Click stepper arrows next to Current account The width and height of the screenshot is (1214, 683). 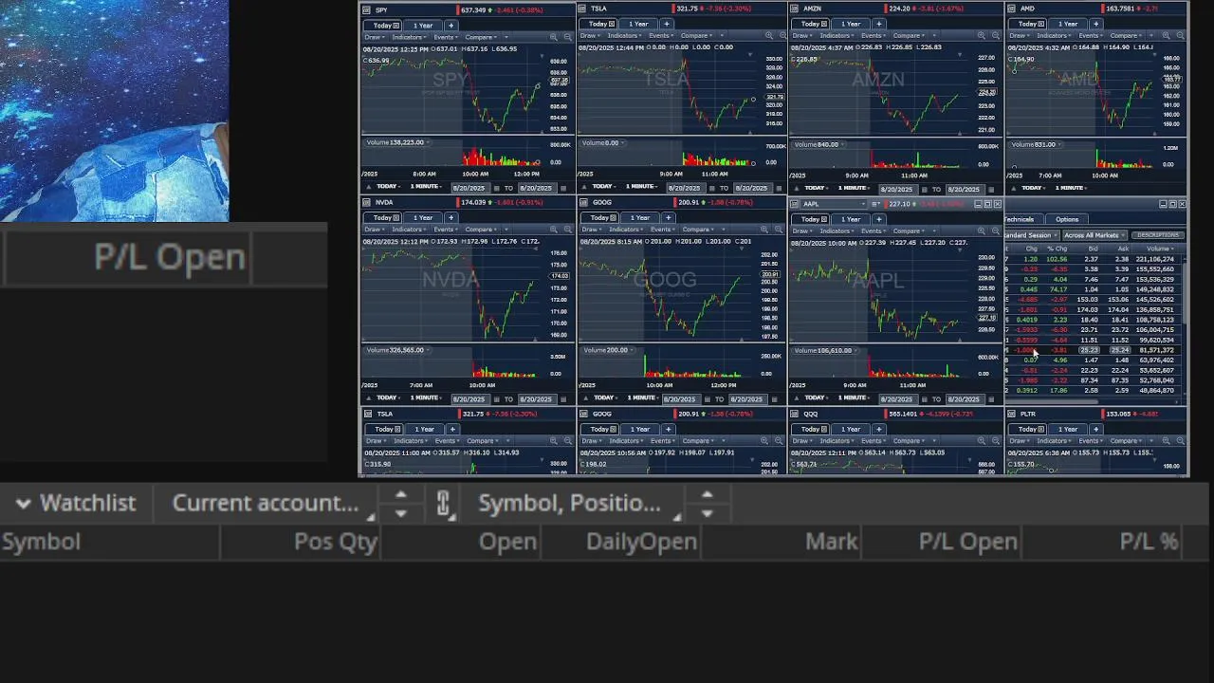coord(400,504)
